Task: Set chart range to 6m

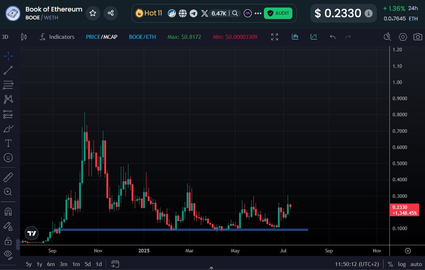Action: coord(51,264)
